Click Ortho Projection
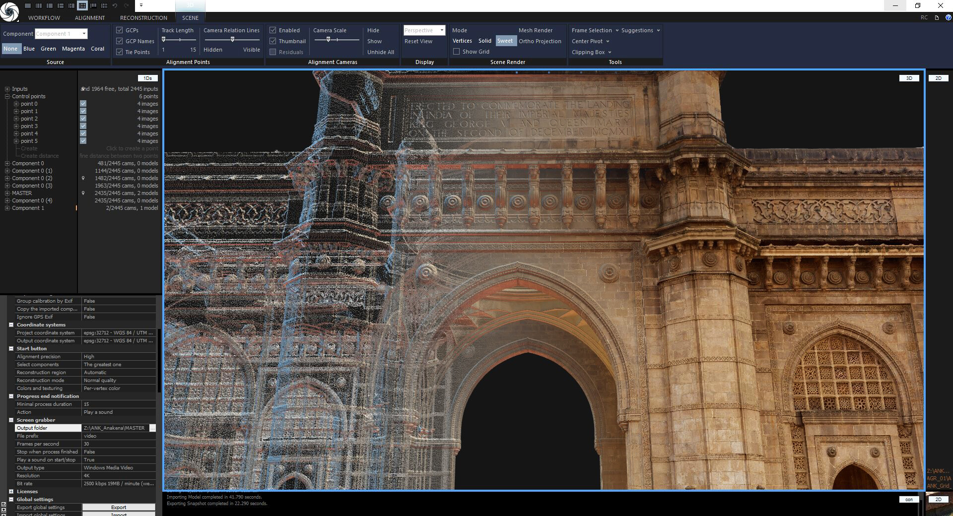Viewport: 953px width, 516px height. 540,41
